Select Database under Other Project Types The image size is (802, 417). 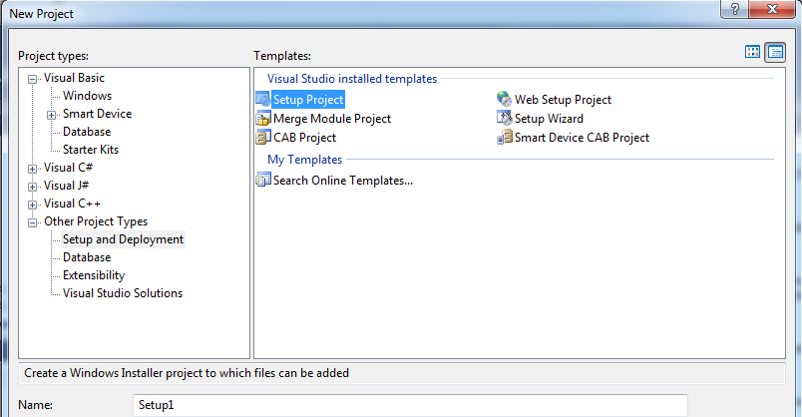click(87, 256)
